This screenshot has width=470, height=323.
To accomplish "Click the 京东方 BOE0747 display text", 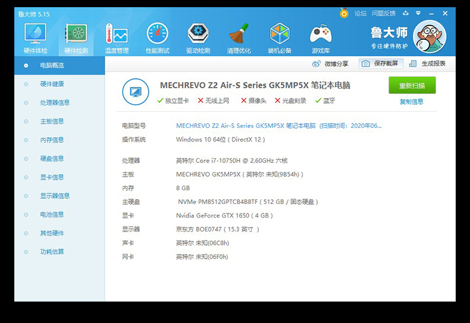I will pyautogui.click(x=218, y=230).
